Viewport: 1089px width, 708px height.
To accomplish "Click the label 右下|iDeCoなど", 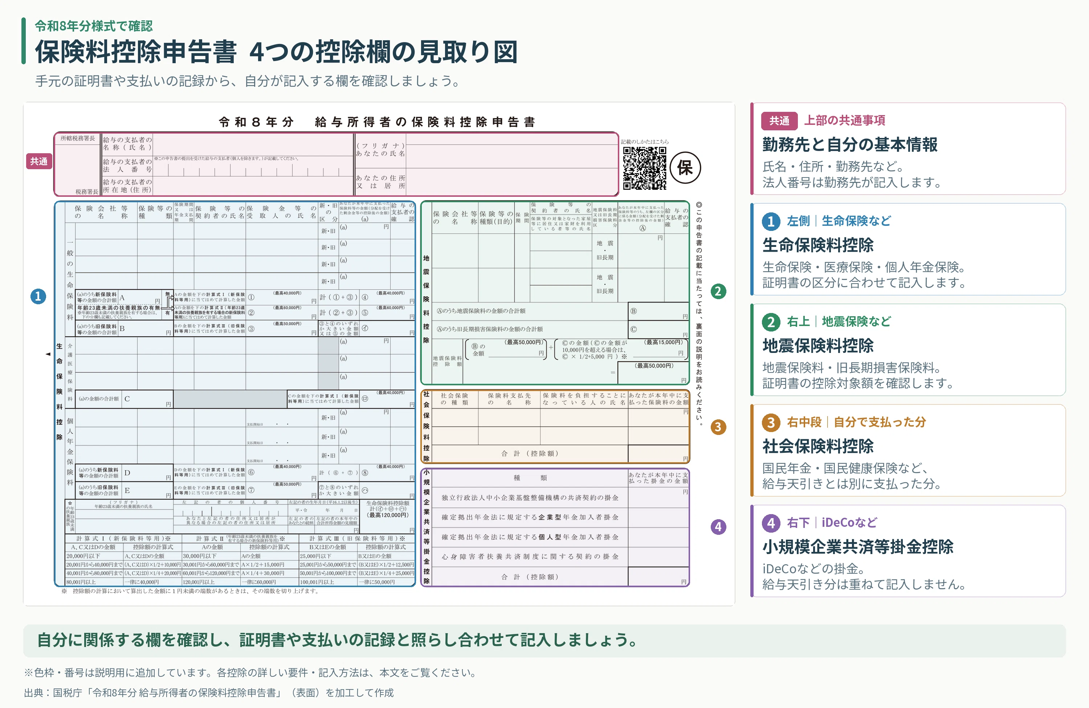I will click(832, 522).
